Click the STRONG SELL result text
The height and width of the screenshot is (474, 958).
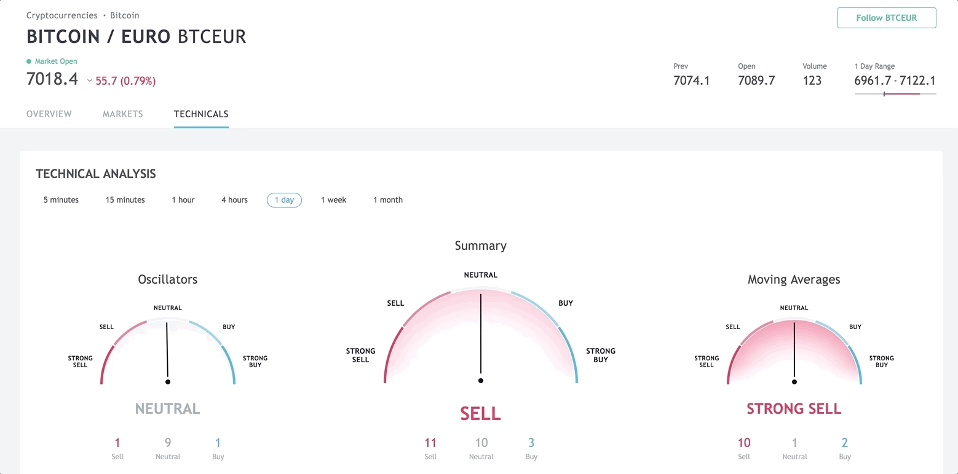click(x=794, y=409)
